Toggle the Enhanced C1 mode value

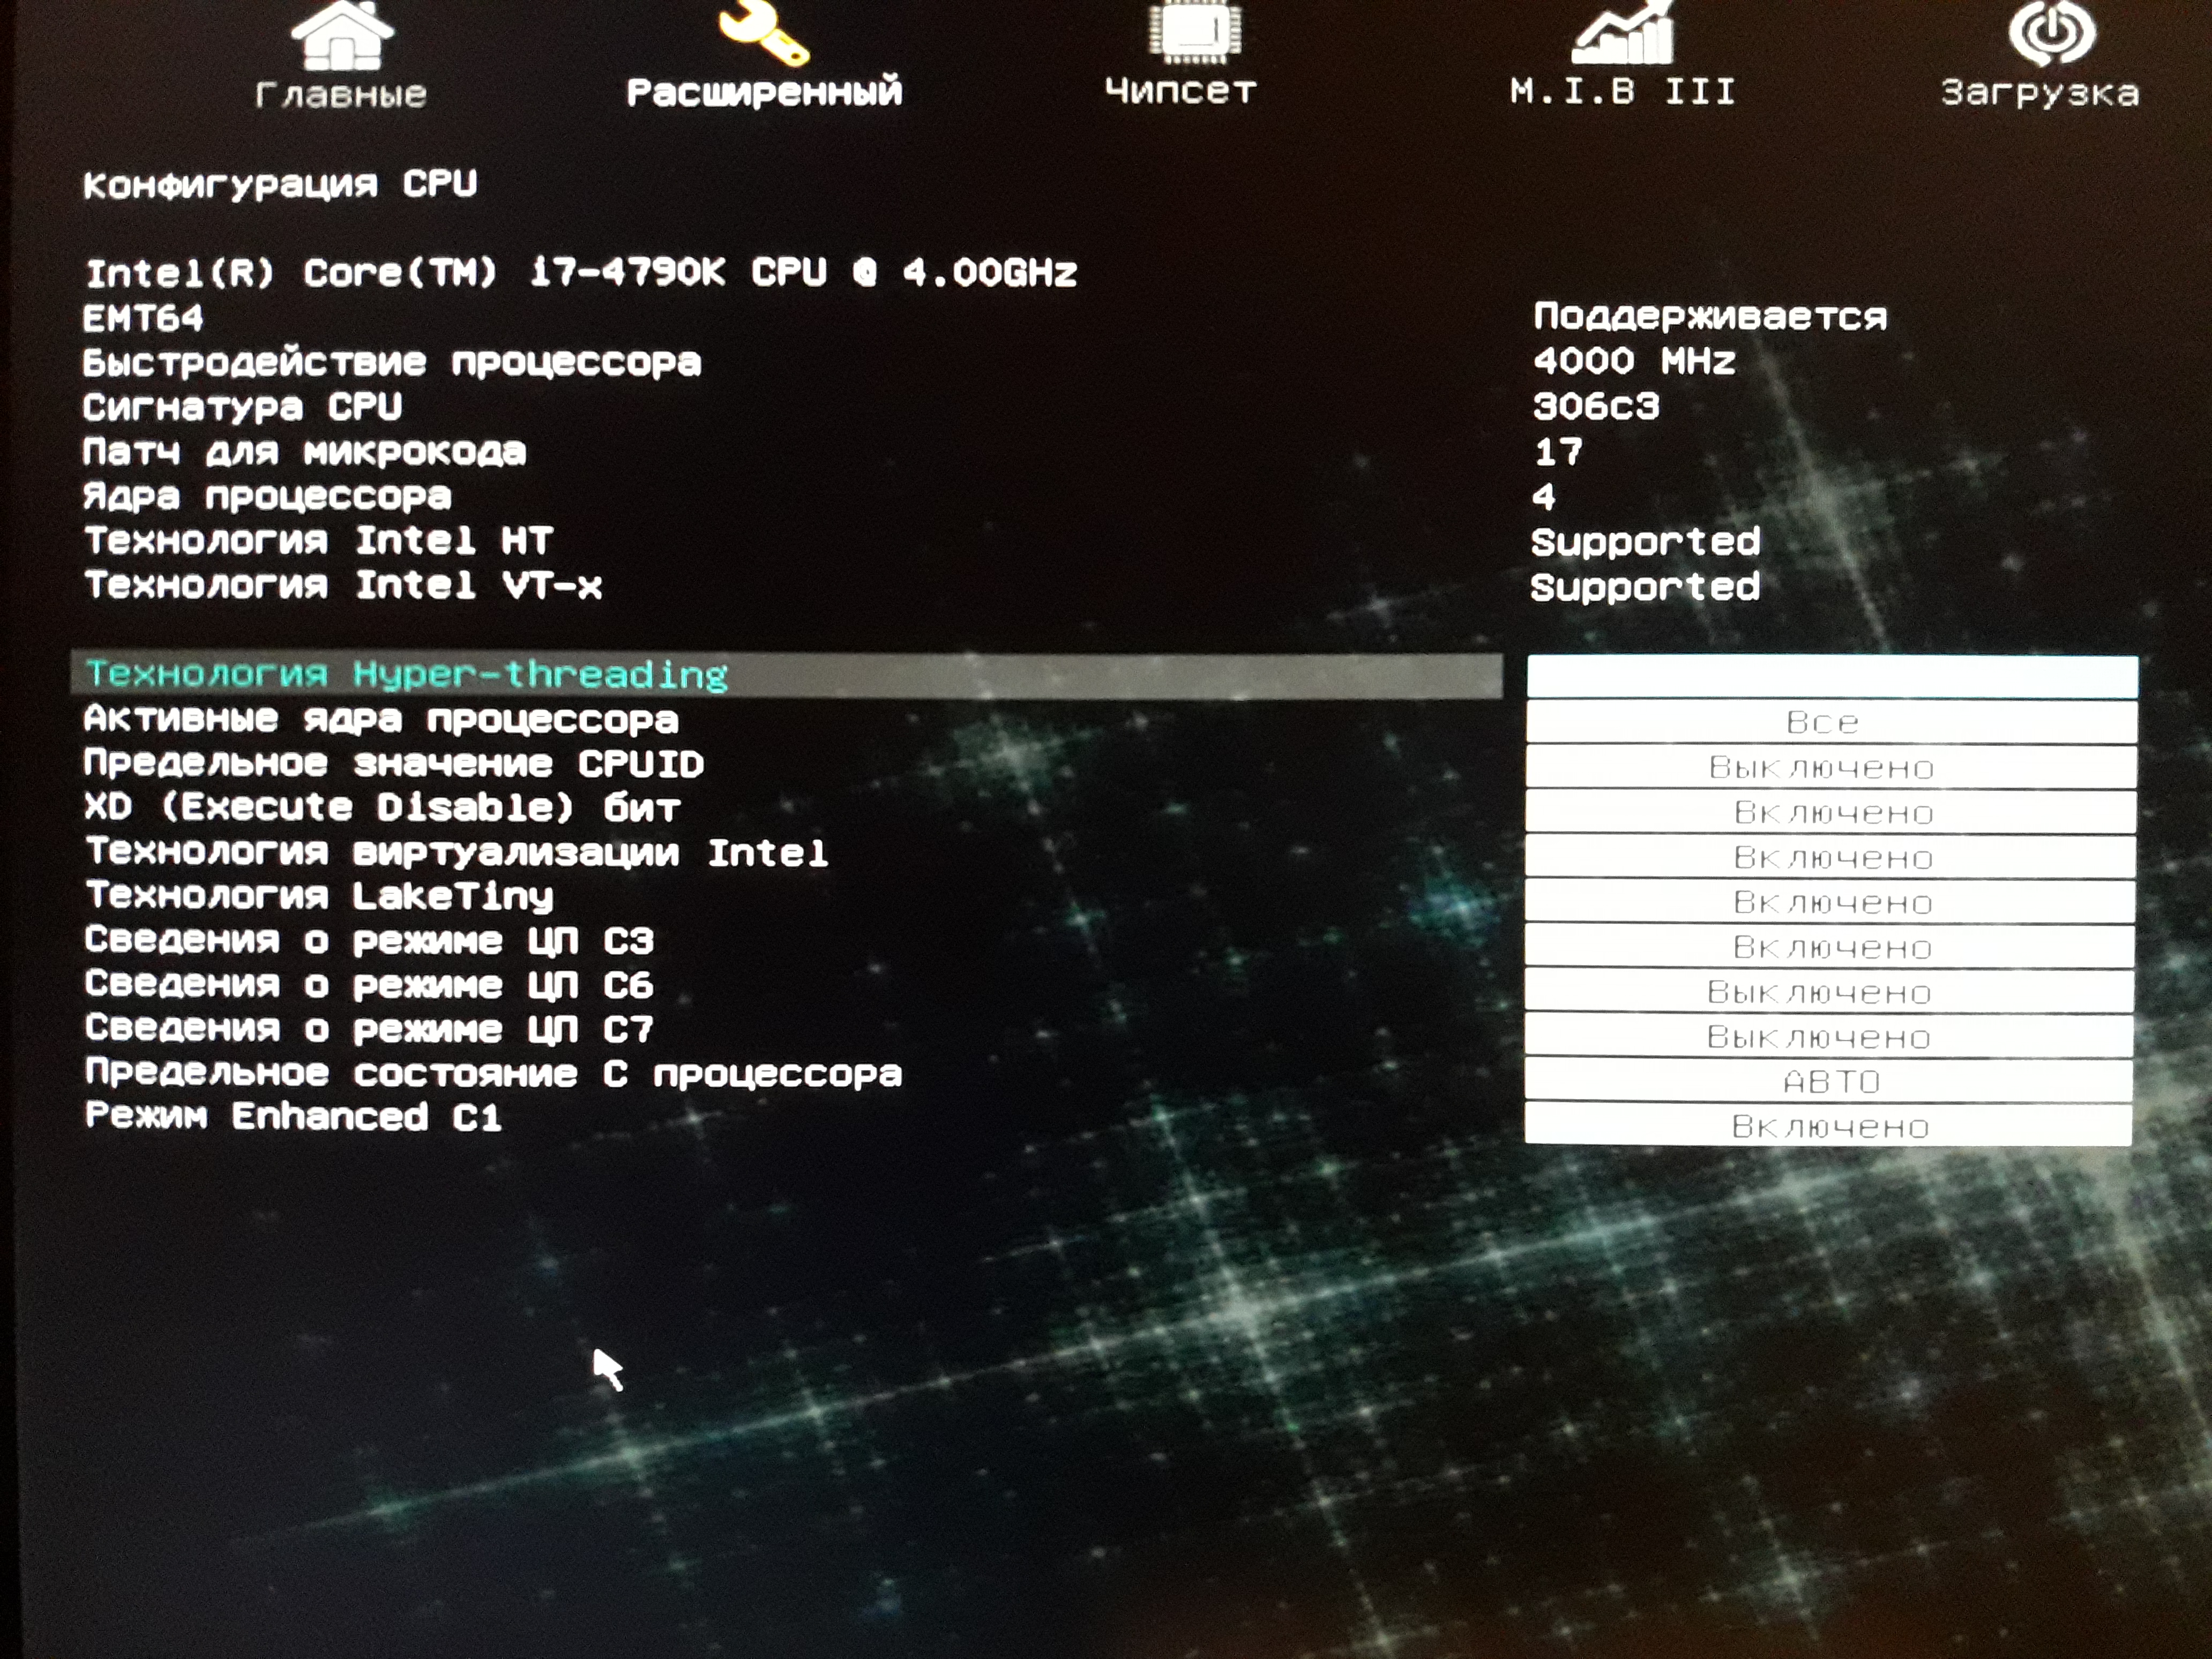point(1829,1126)
